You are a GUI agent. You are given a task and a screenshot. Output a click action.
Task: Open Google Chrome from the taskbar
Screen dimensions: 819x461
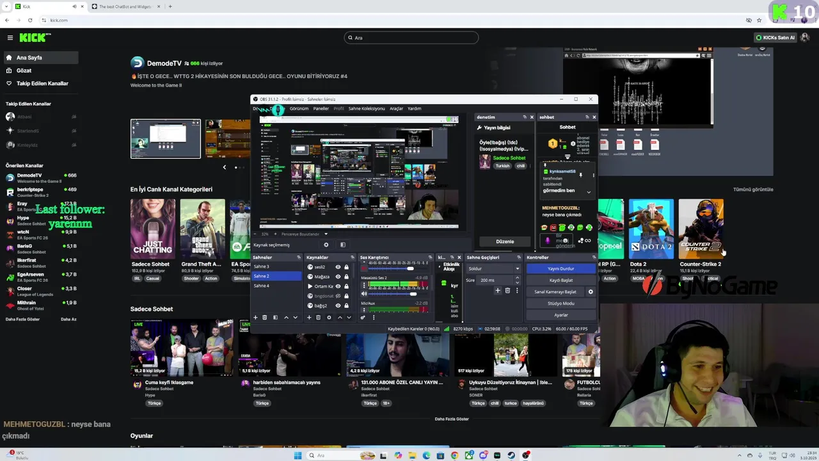tap(454, 455)
